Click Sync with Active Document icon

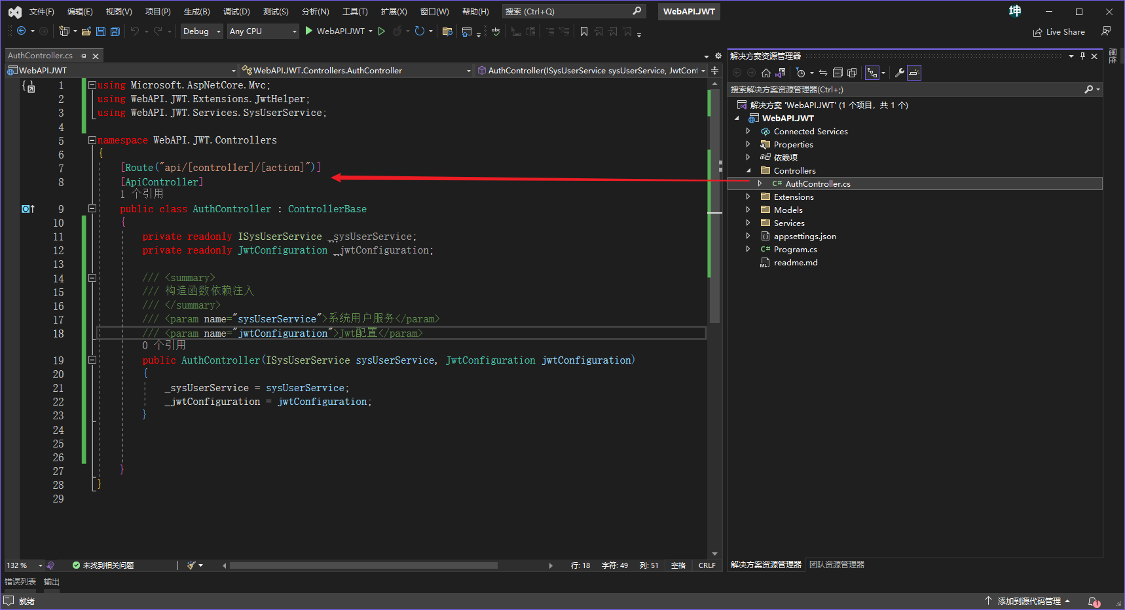pyautogui.click(x=822, y=73)
